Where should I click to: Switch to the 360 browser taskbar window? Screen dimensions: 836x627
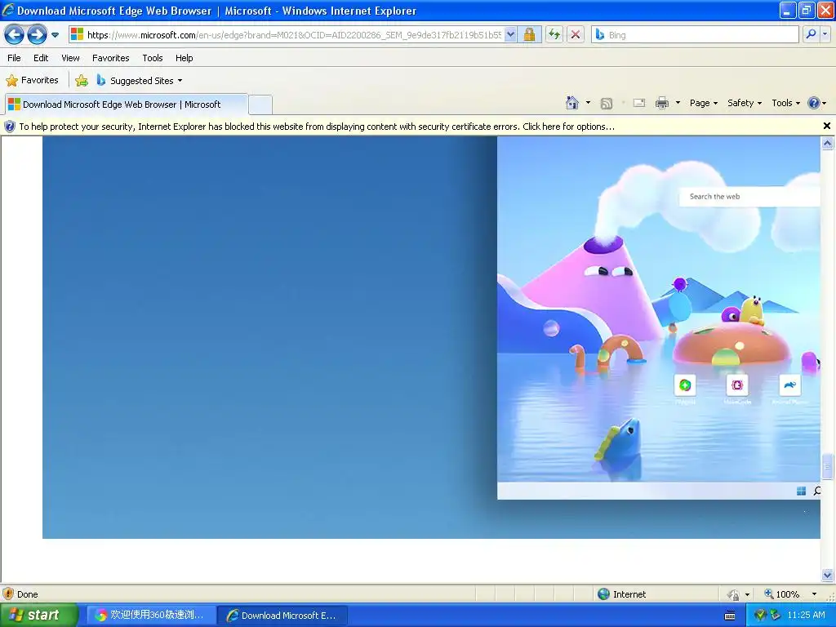(150, 616)
